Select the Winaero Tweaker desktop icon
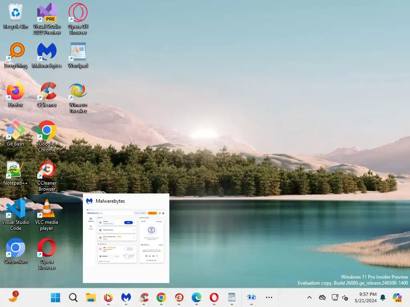The width and height of the screenshot is (410, 307). click(78, 98)
